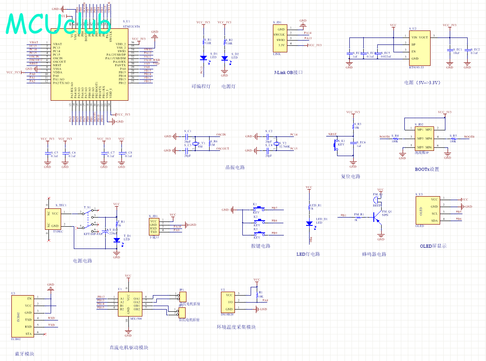The image size is (486, 361).
Task: Select the ECB02 Bluetooth module block
Action: tap(23, 316)
